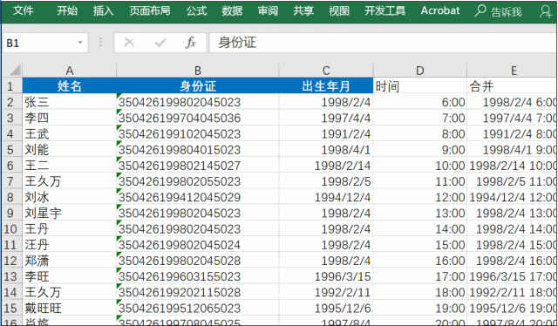The width and height of the screenshot is (558, 326).
Task: Click ID cell 350426199102045023
Action: [x=198, y=133]
